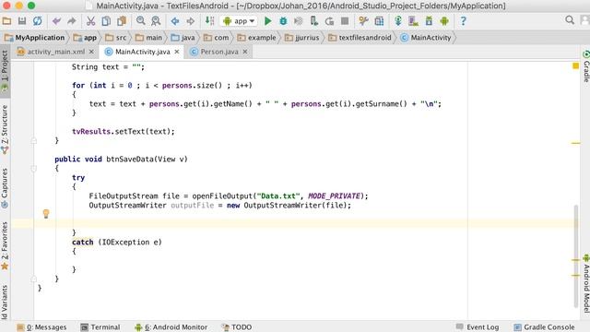
Task: Select the main breadcrumb folder
Action: [x=148, y=38]
